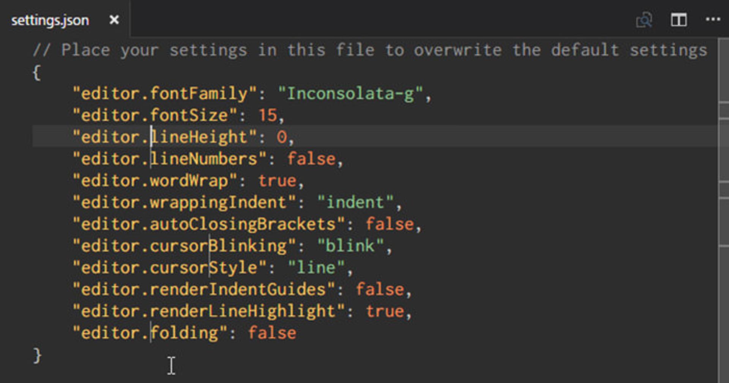729x383 pixels.
Task: Click the true value of wordWrap
Action: tap(277, 181)
